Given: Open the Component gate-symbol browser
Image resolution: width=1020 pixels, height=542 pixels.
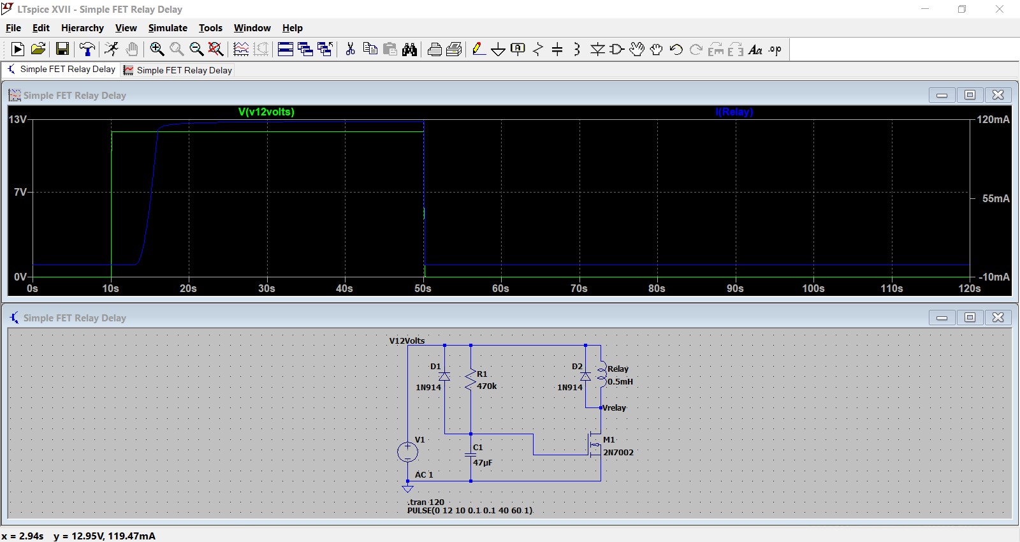Looking at the screenshot, I should (617, 49).
